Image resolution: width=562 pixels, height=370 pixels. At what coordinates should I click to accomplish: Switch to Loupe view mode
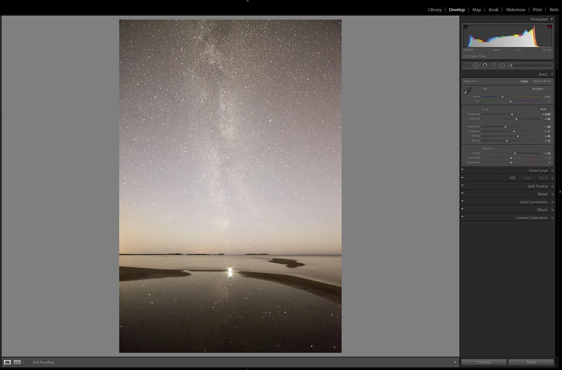[7, 362]
